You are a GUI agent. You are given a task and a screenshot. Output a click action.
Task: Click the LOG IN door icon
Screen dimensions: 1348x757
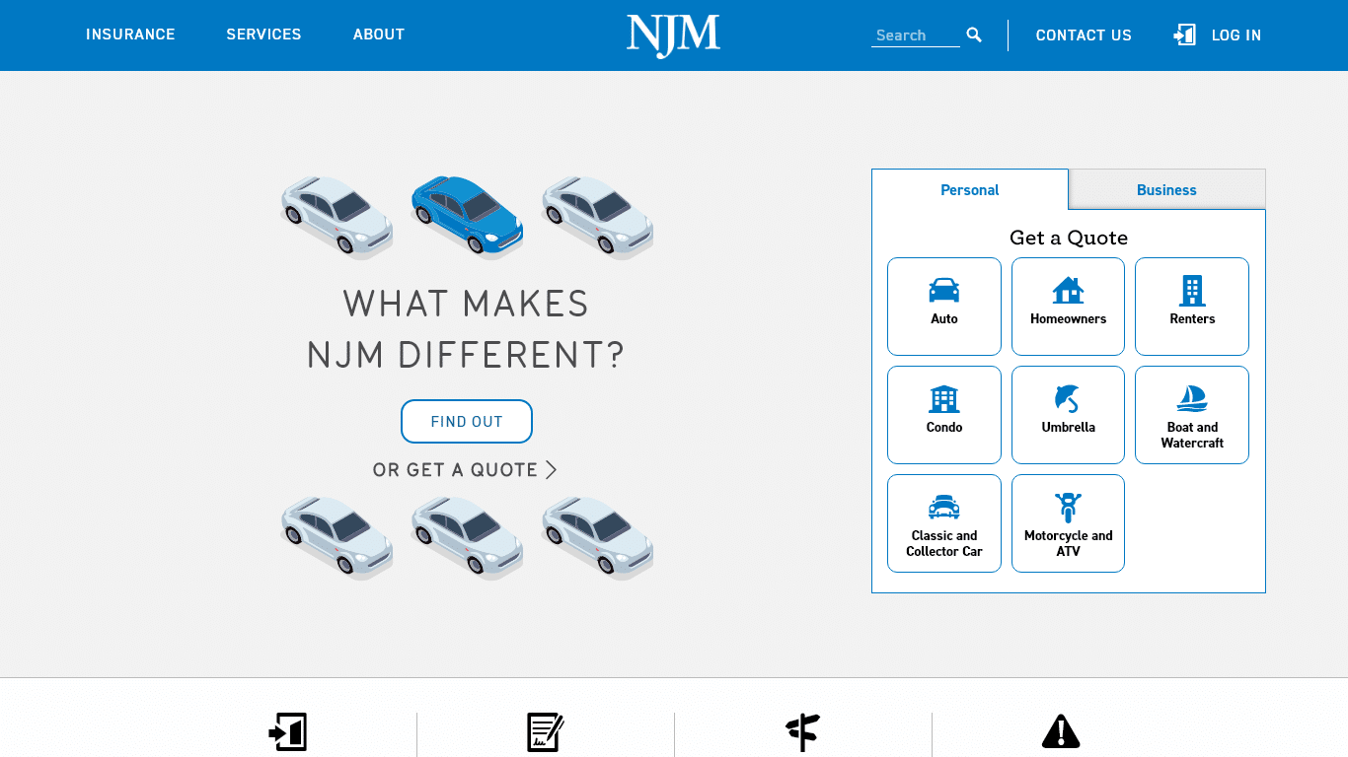1183,34
